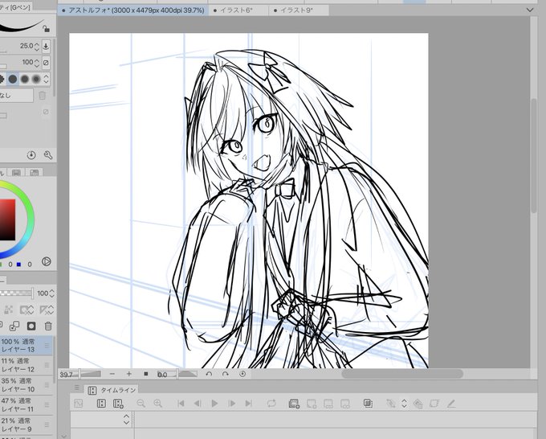Select layer レイヤー 12
Screen dimensions: 546x439
point(26,365)
